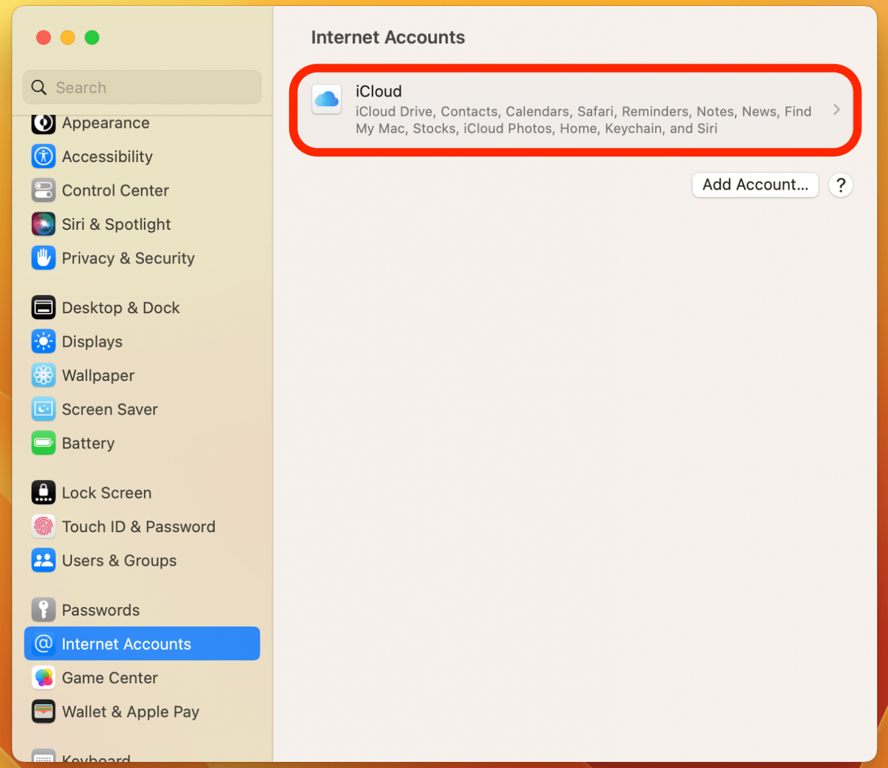This screenshot has width=888, height=768.
Task: Click the Control Center switches icon
Action: click(43, 191)
